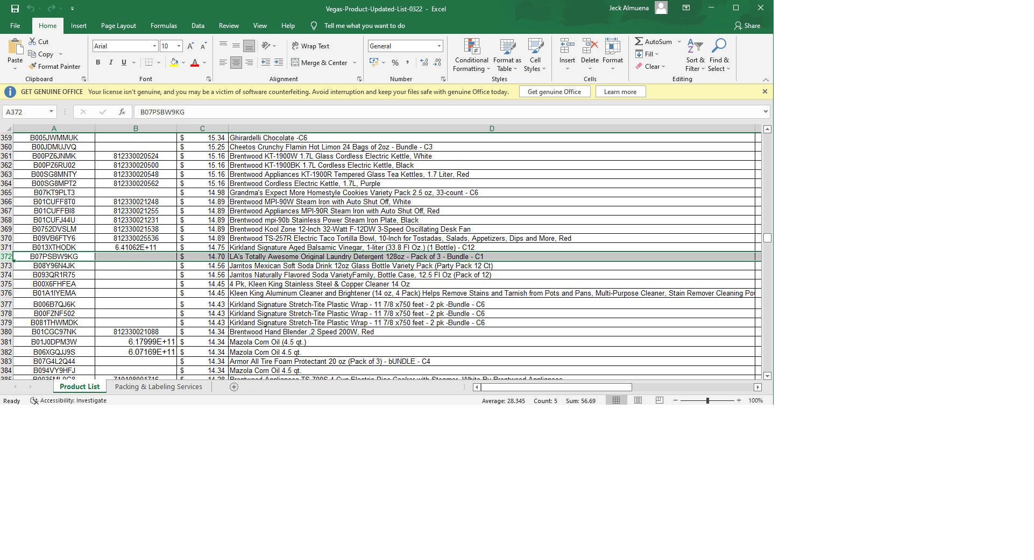This screenshot has width=1034, height=560.
Task: Apply the yellow Fill Color bucket
Action: [174, 62]
